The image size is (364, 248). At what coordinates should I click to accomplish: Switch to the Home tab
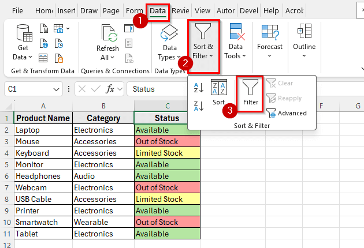(44, 10)
